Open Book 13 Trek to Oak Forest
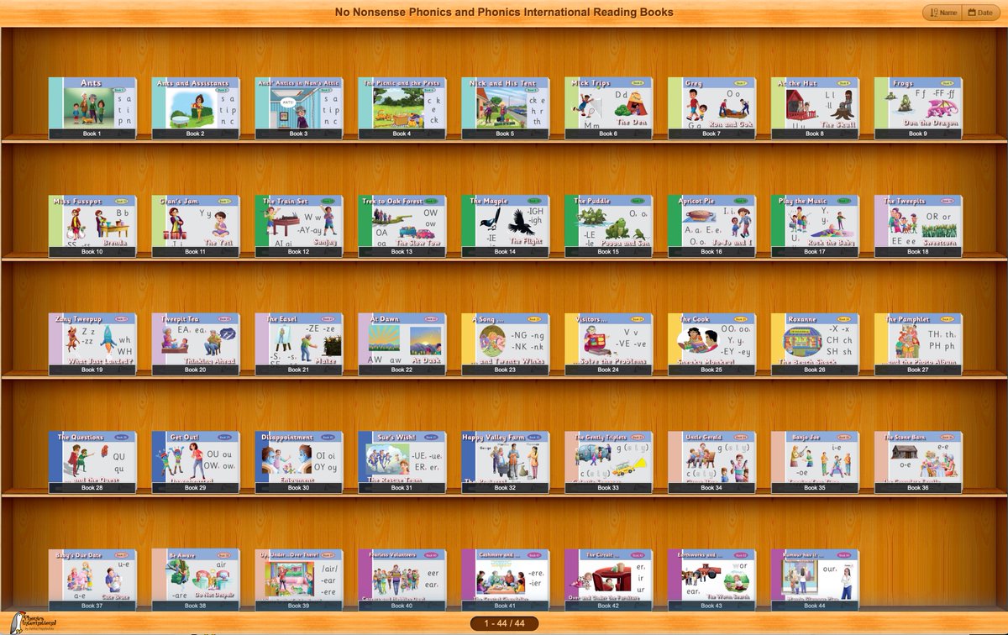Viewport: 1008px width, 635px height. [x=402, y=226]
